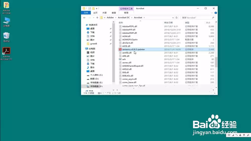This screenshot has width=251, height=141.
Task: Click the up-one-level arrow
Action: 97,18
